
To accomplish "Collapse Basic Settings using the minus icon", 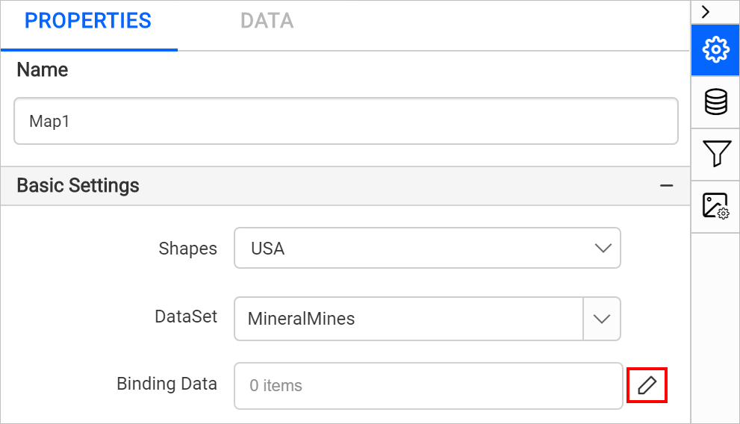I will click(x=666, y=186).
